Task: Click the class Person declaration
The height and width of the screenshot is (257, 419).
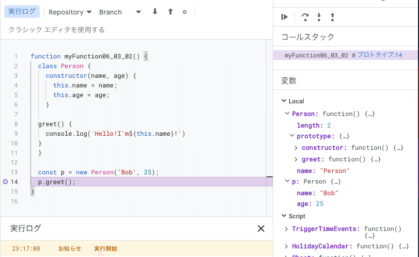Action: pyautogui.click(x=64, y=66)
